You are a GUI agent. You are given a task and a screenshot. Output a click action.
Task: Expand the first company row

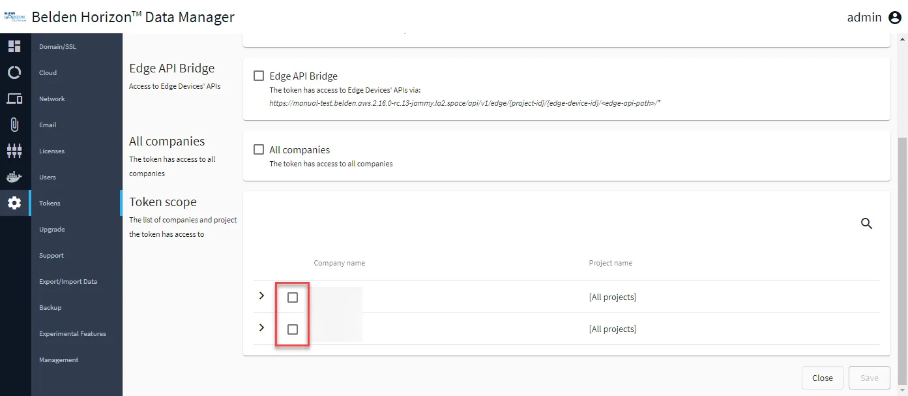(262, 296)
